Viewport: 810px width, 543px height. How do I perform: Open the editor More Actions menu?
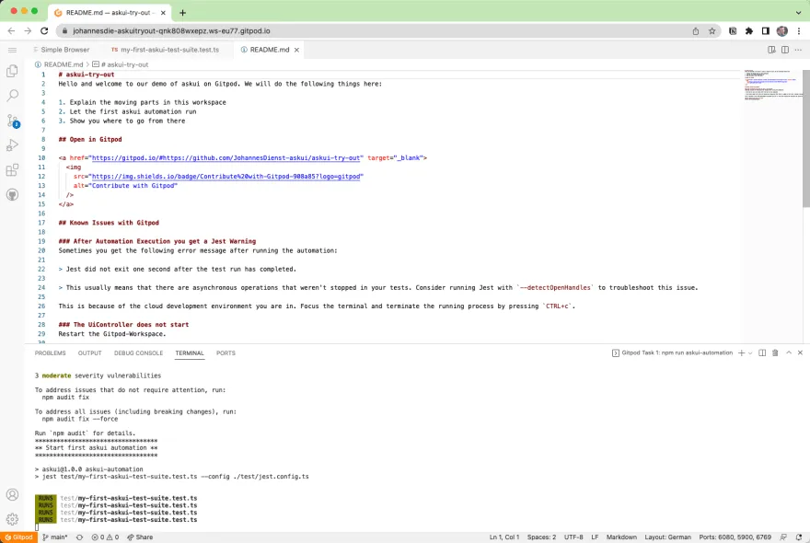(x=798, y=50)
